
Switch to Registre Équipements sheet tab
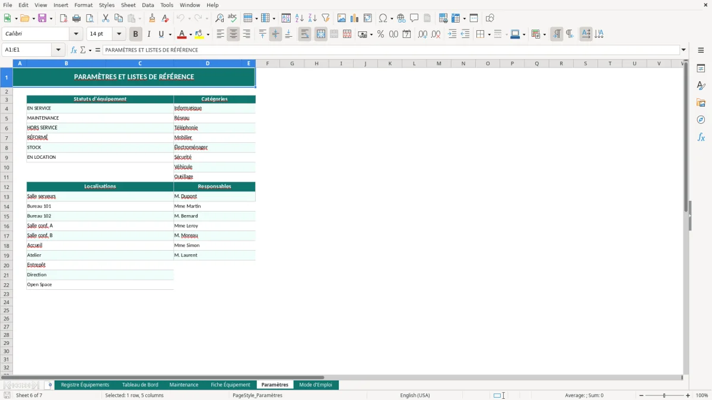[x=85, y=385]
